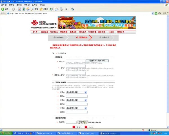Focus the 密码 password input field
Screen dimensions: 169x136
(76, 66)
